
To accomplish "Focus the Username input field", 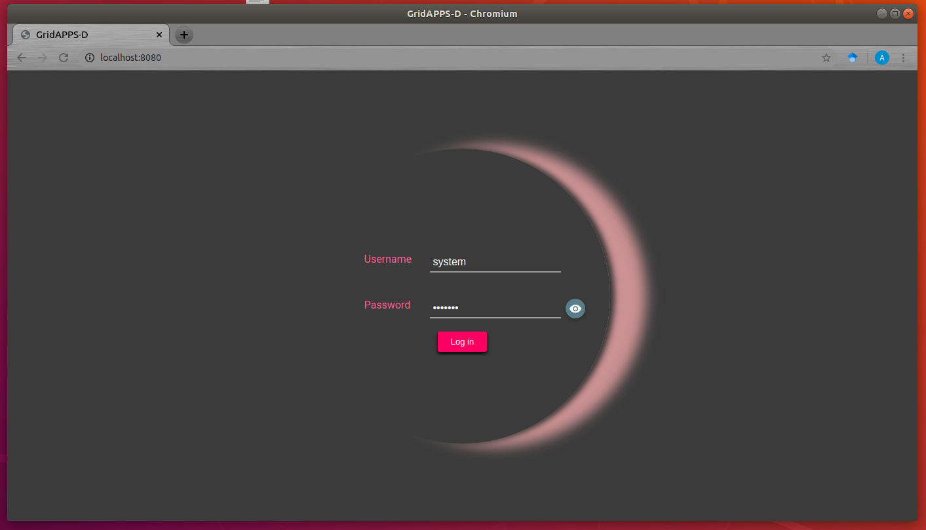I will (x=495, y=261).
